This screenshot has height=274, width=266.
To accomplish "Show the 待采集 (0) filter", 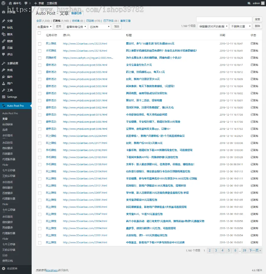I will 78,21.
